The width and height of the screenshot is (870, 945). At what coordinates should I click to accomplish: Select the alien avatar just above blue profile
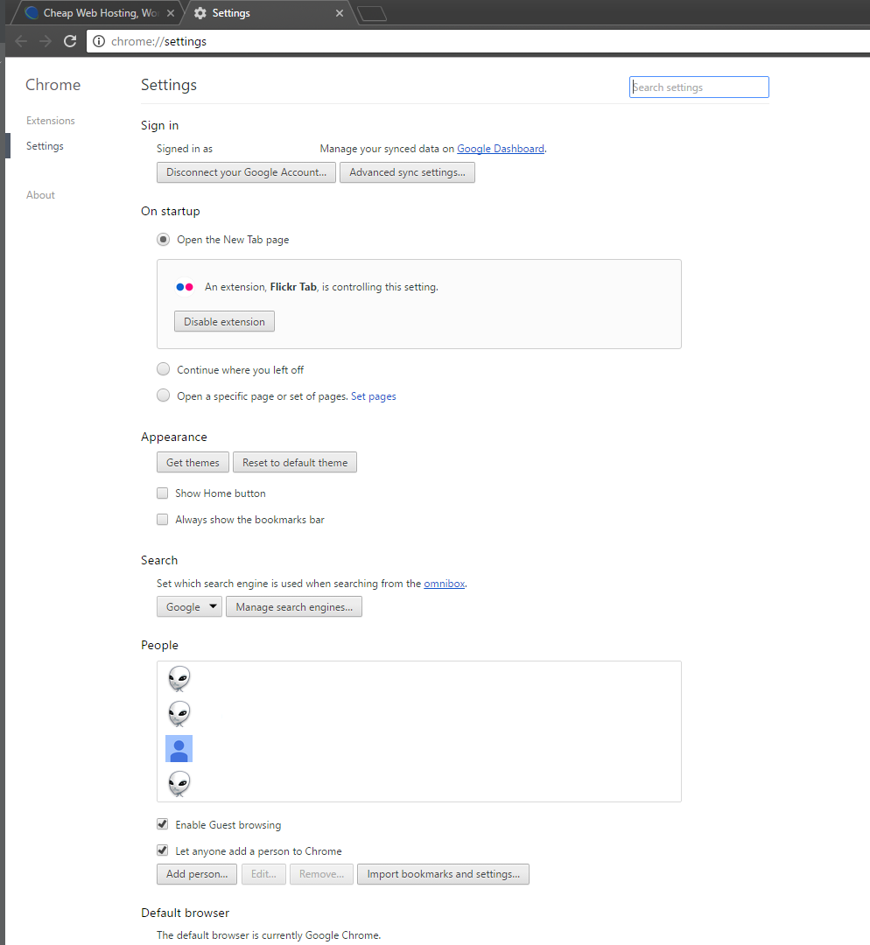coord(179,714)
